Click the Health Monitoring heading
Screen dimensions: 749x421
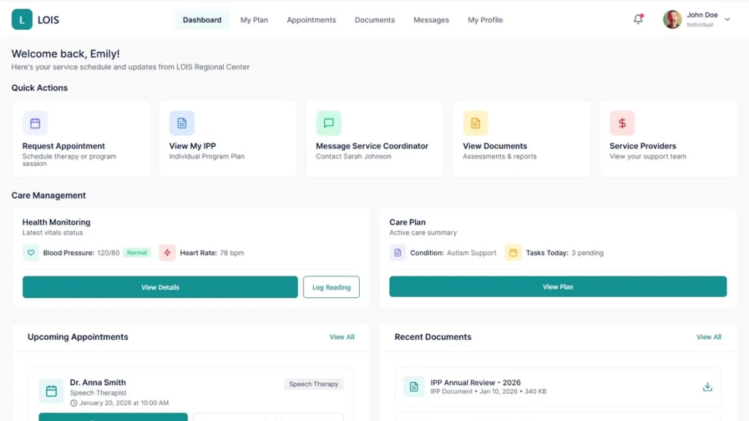coord(56,222)
